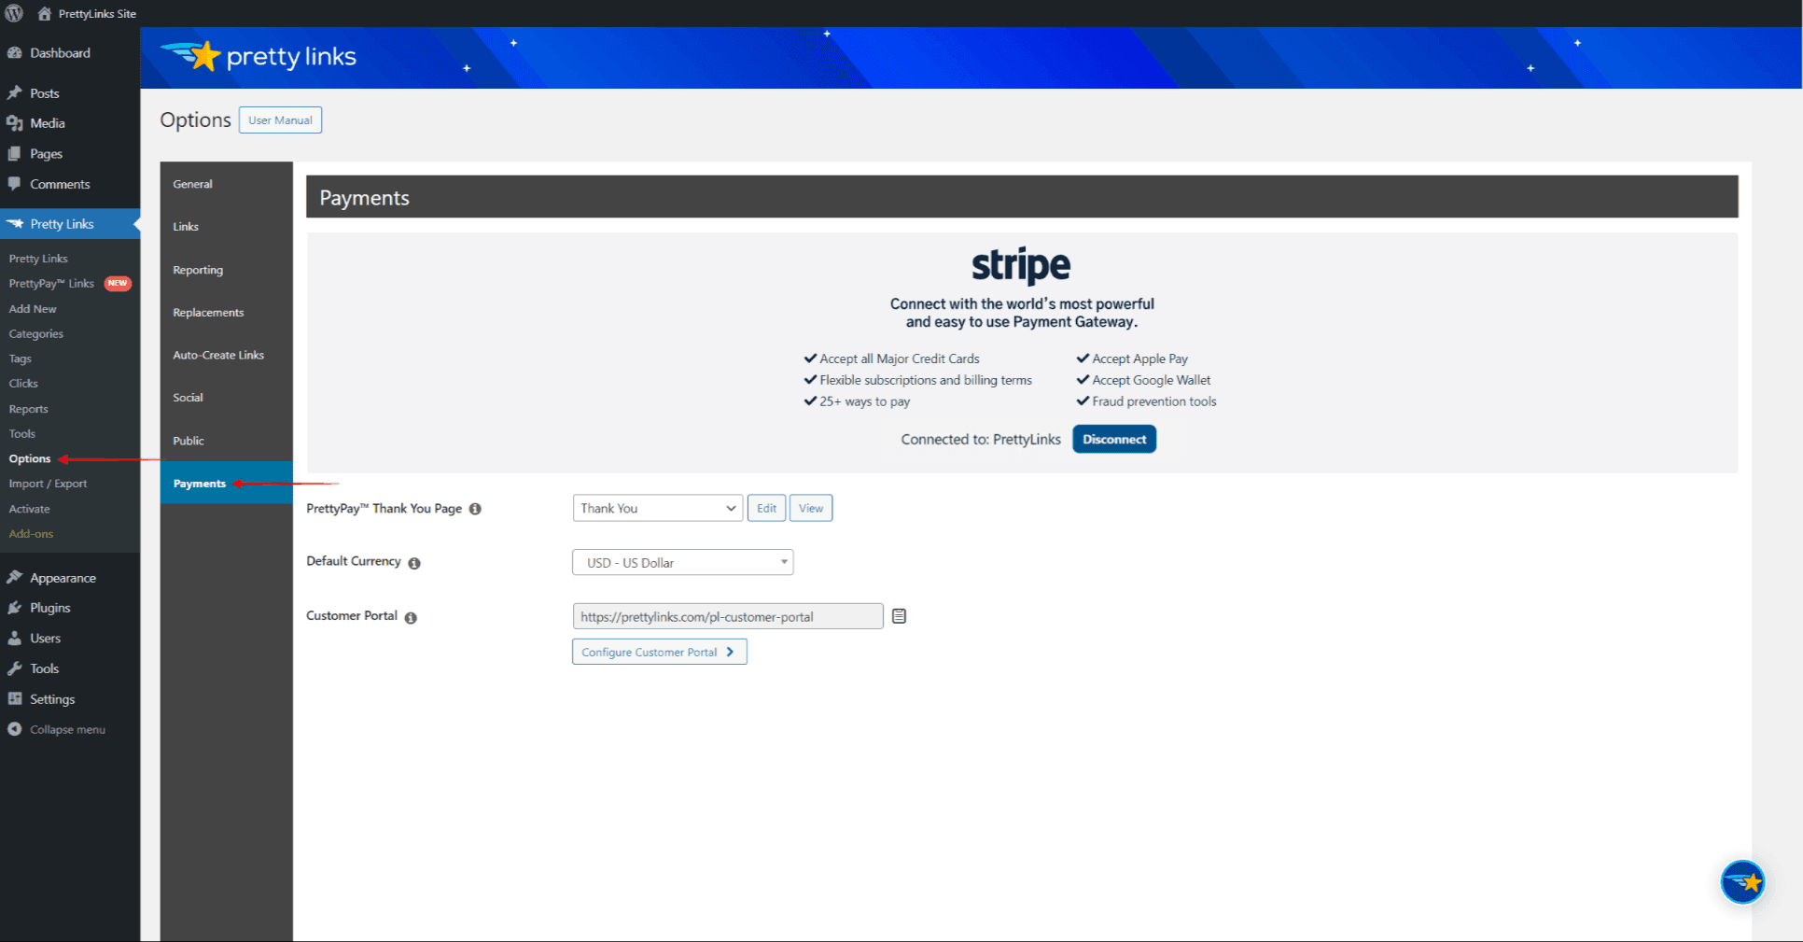Click the WordPress logo in the top bar
The width and height of the screenshot is (1803, 942).
13,13
